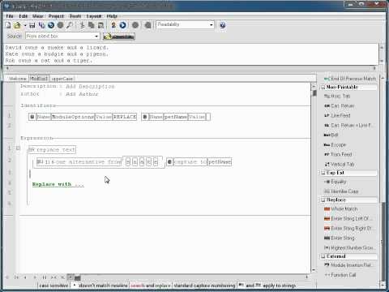The image size is (389, 292).
Task: Click the 'replace text' expression block
Action: click(x=52, y=150)
